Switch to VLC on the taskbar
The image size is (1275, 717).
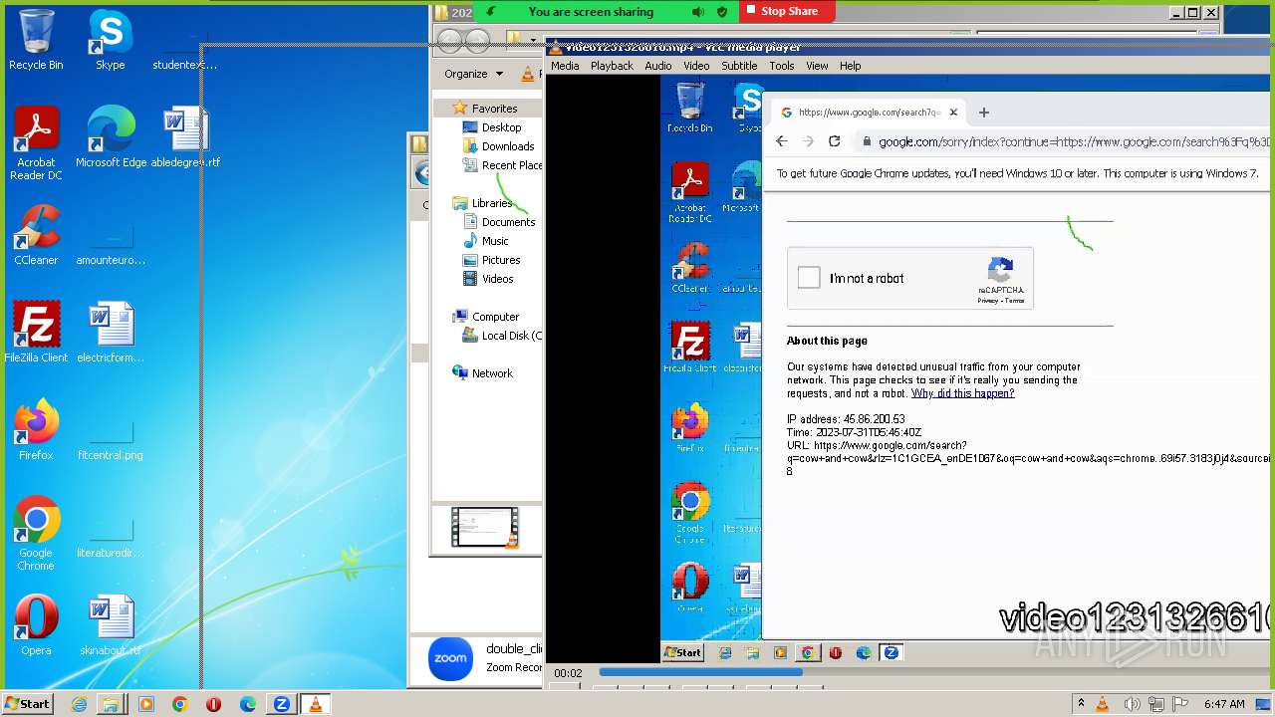(316, 704)
